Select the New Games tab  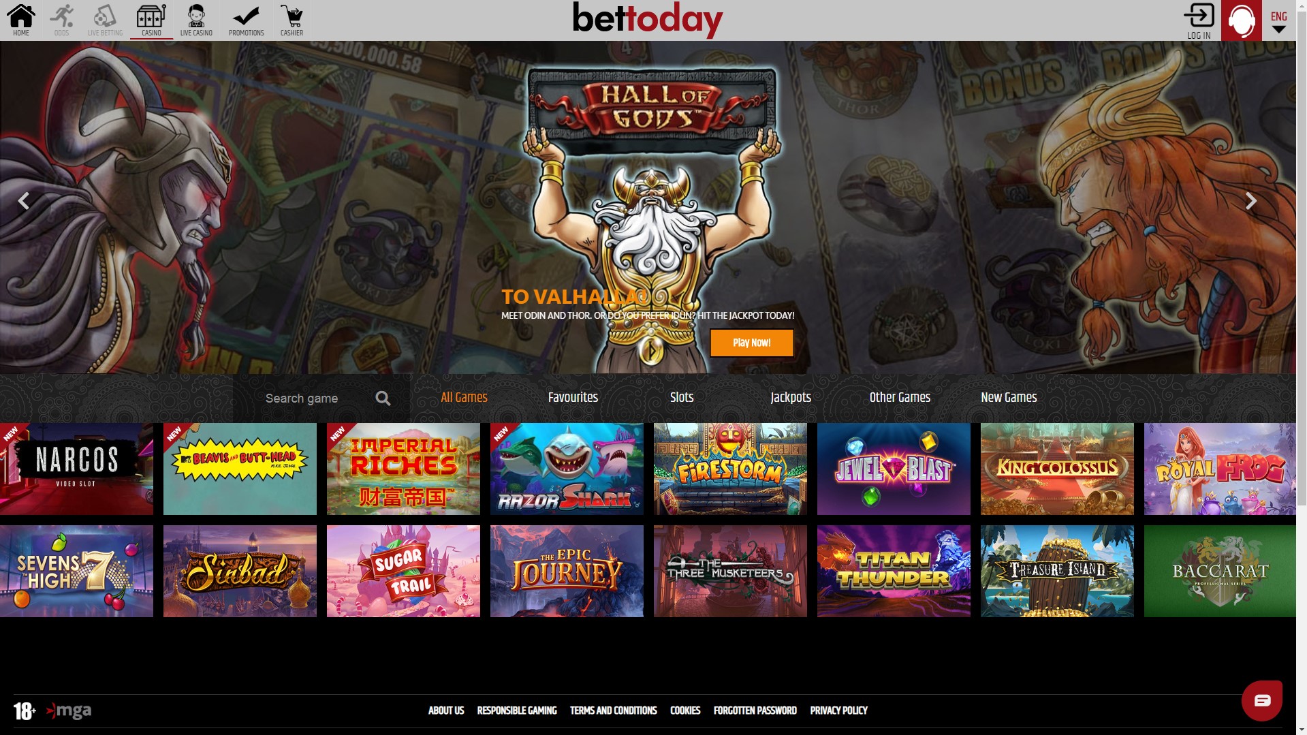coord(1009,397)
